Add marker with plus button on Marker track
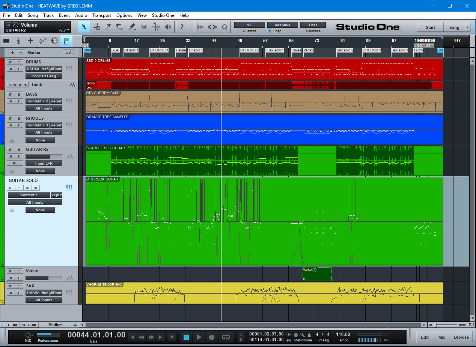Image resolution: width=476 pixels, height=347 pixels. point(13,53)
